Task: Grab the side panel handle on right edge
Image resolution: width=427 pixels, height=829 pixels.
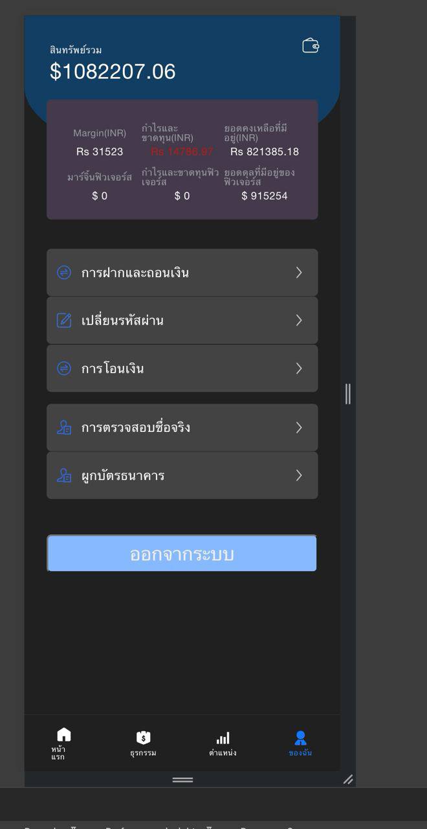Action: [x=349, y=394]
